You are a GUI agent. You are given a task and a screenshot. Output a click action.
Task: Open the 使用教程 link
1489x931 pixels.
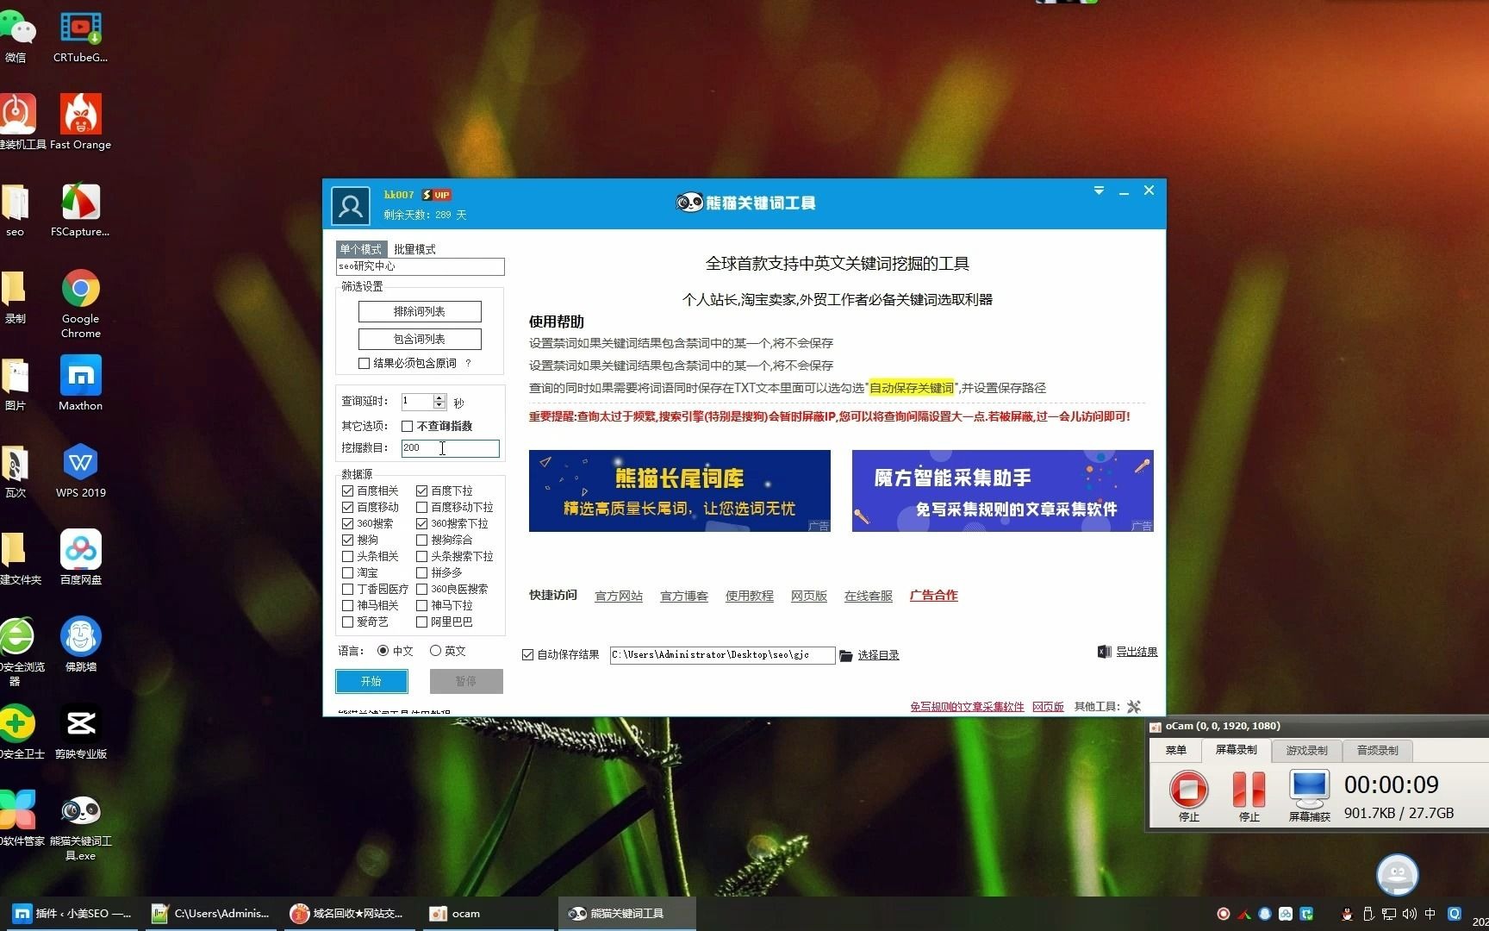click(x=750, y=596)
